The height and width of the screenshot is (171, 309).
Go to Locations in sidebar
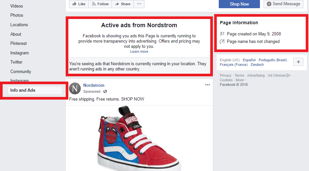click(19, 25)
